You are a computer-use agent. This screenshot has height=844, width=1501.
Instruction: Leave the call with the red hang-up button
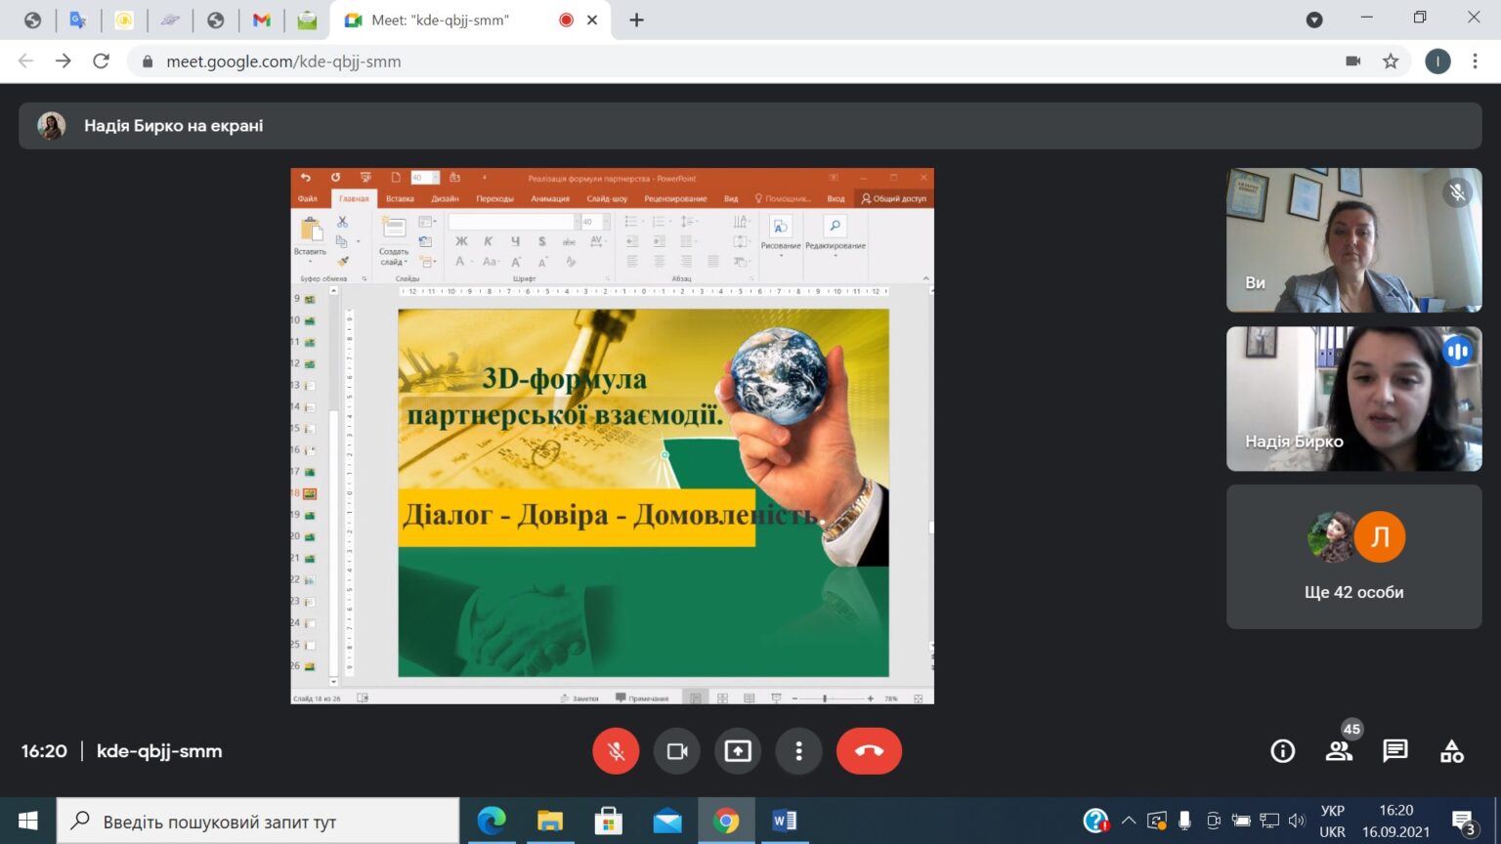(869, 751)
